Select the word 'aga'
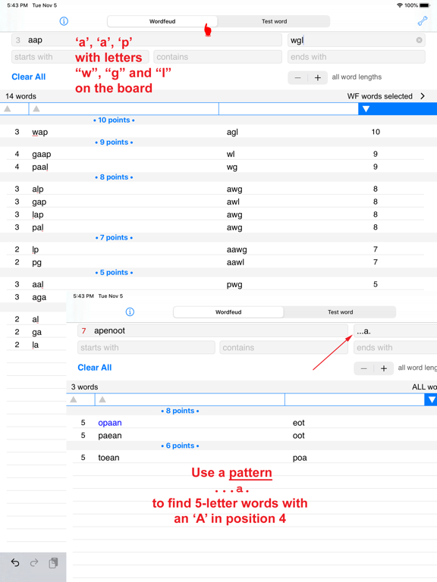The height and width of the screenshot is (582, 437). coord(39,297)
